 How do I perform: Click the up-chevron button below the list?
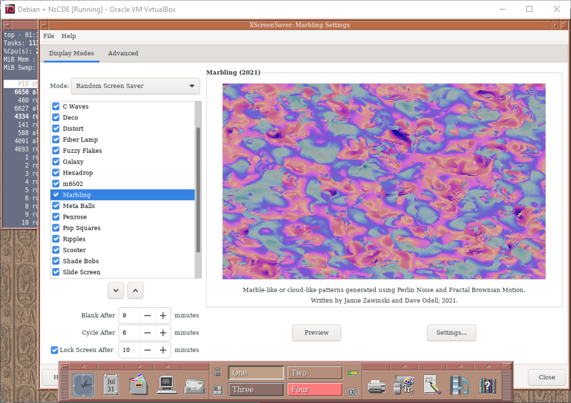point(135,291)
